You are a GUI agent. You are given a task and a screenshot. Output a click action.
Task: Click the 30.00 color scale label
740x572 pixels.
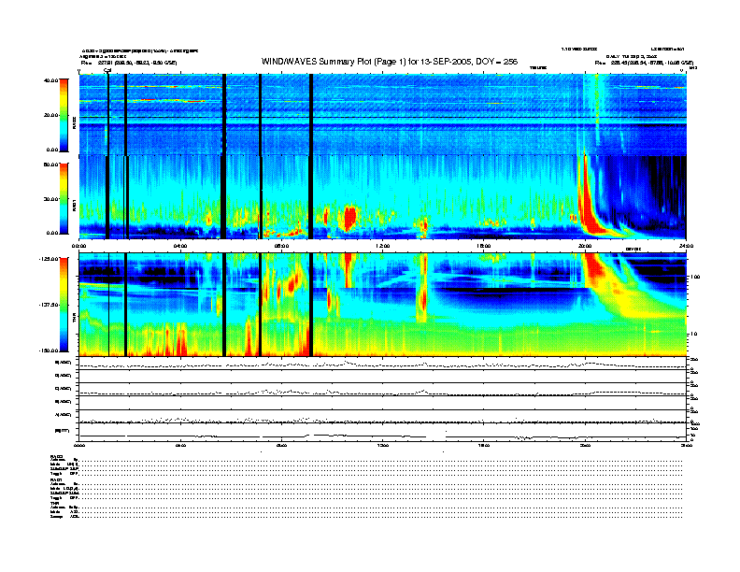coord(51,199)
